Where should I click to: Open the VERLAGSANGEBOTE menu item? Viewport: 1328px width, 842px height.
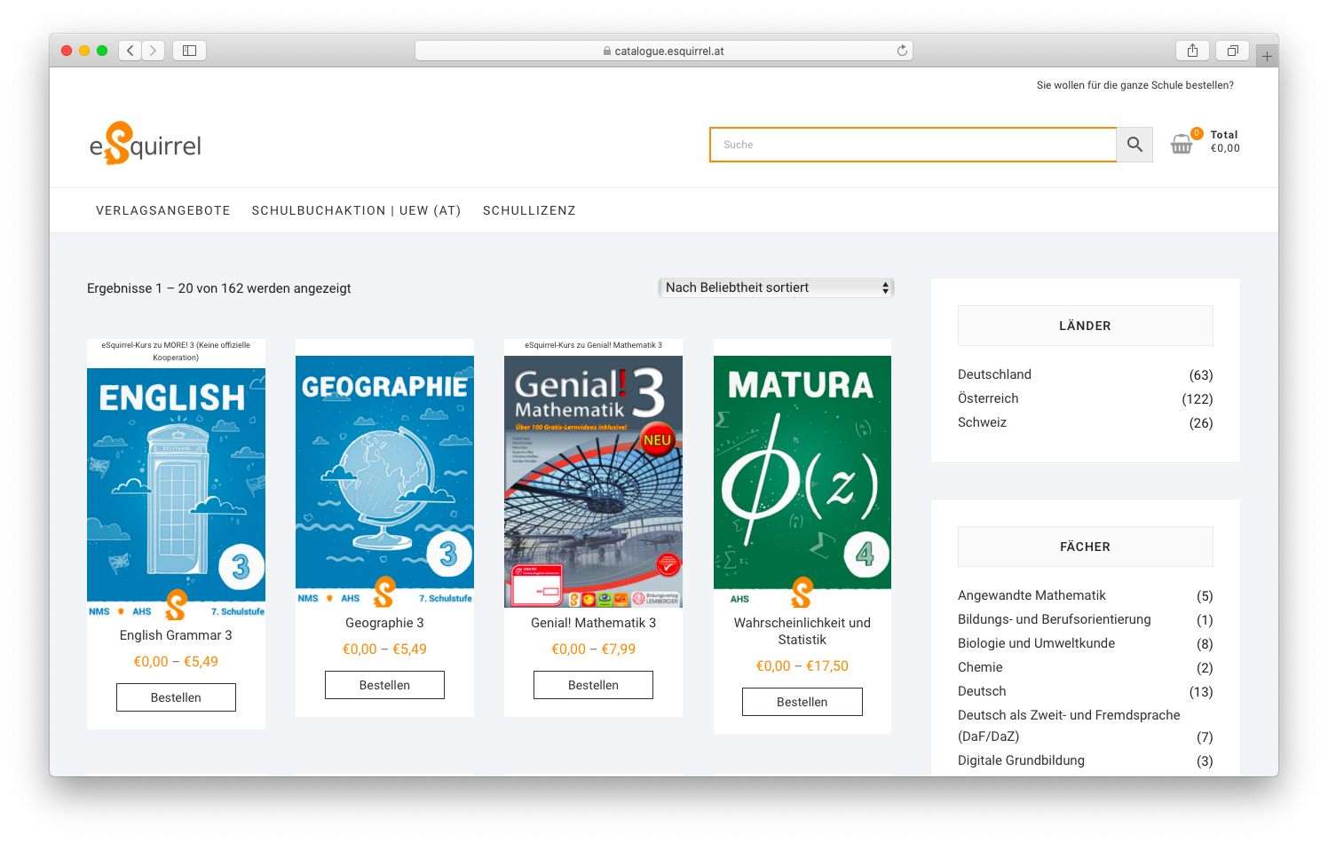[x=163, y=210]
